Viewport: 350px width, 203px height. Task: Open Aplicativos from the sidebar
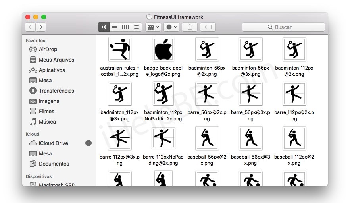(52, 70)
